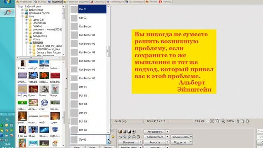Select the Dot 01 frame
Image resolution: width=263 pixels, height=148 pixels.
click(x=88, y=87)
